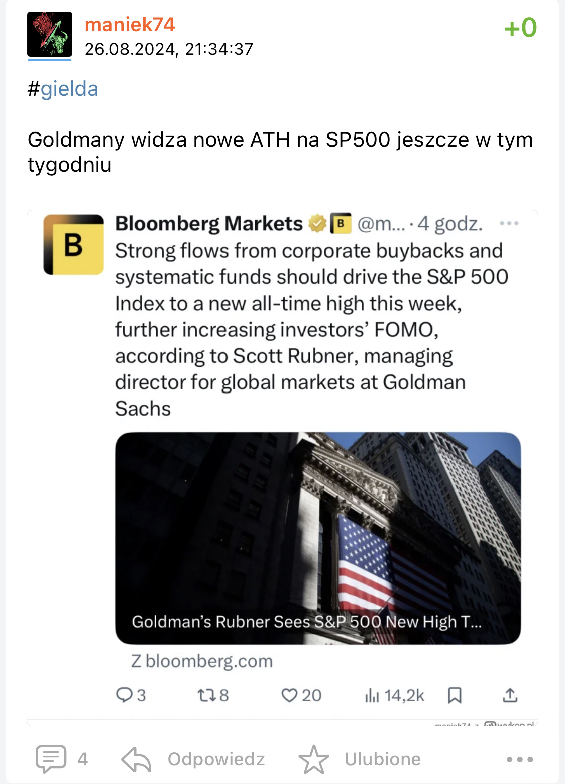Click the gold verified badge icon
The height and width of the screenshot is (784, 565).
pos(317,223)
